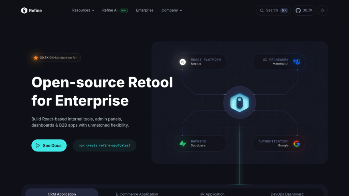Click the Google authentication logo icon
The height and width of the screenshot is (196, 349).
coord(297,144)
